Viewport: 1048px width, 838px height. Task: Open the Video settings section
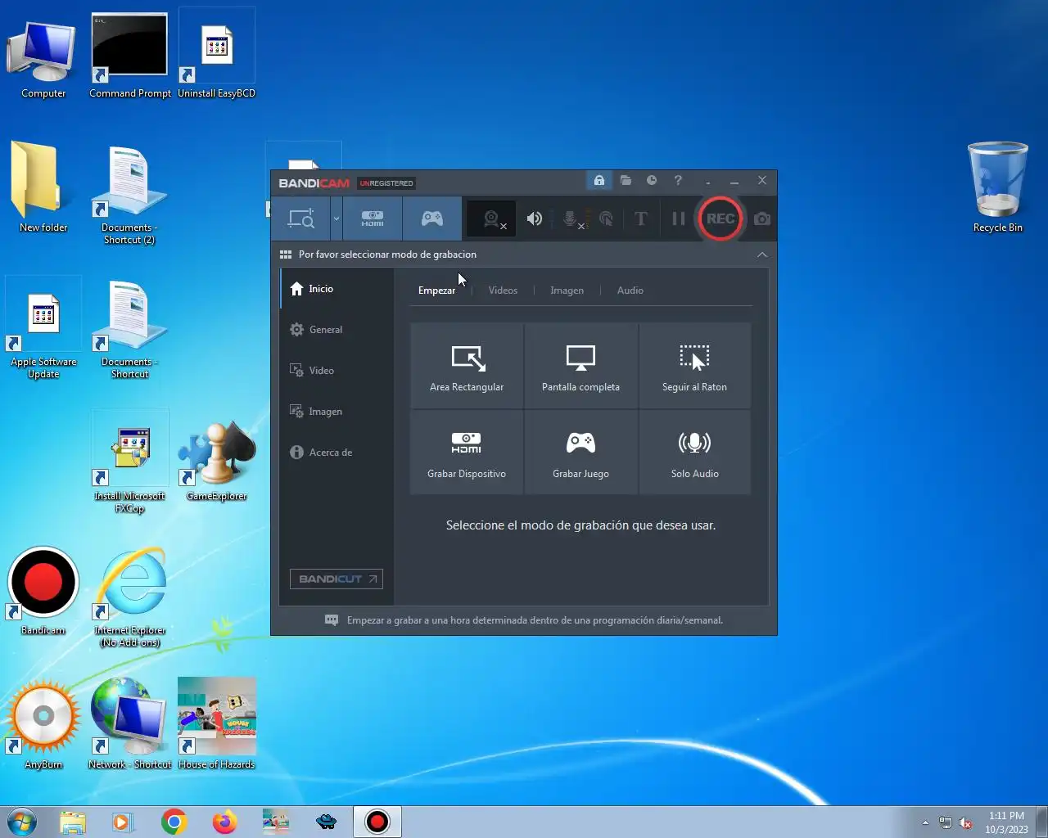click(337, 371)
